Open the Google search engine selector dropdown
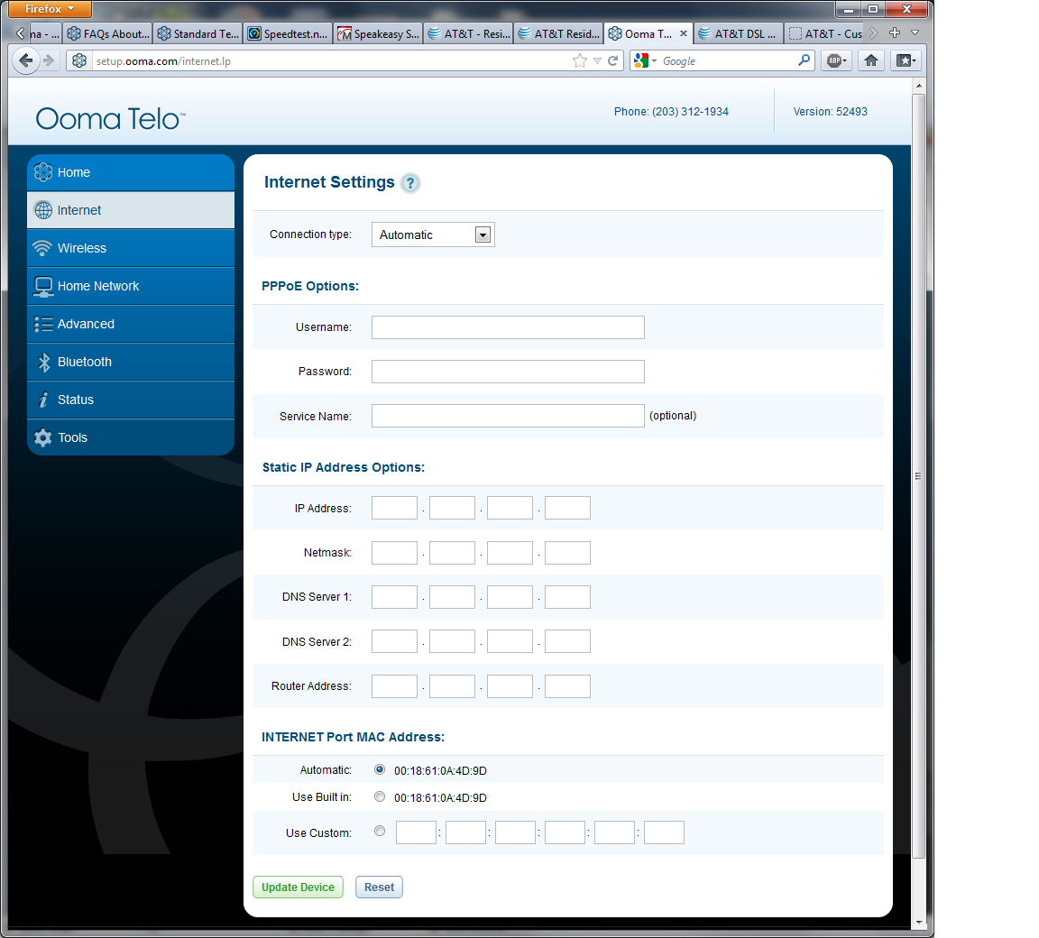Screen dimensions: 1039x938 pyautogui.click(x=645, y=60)
